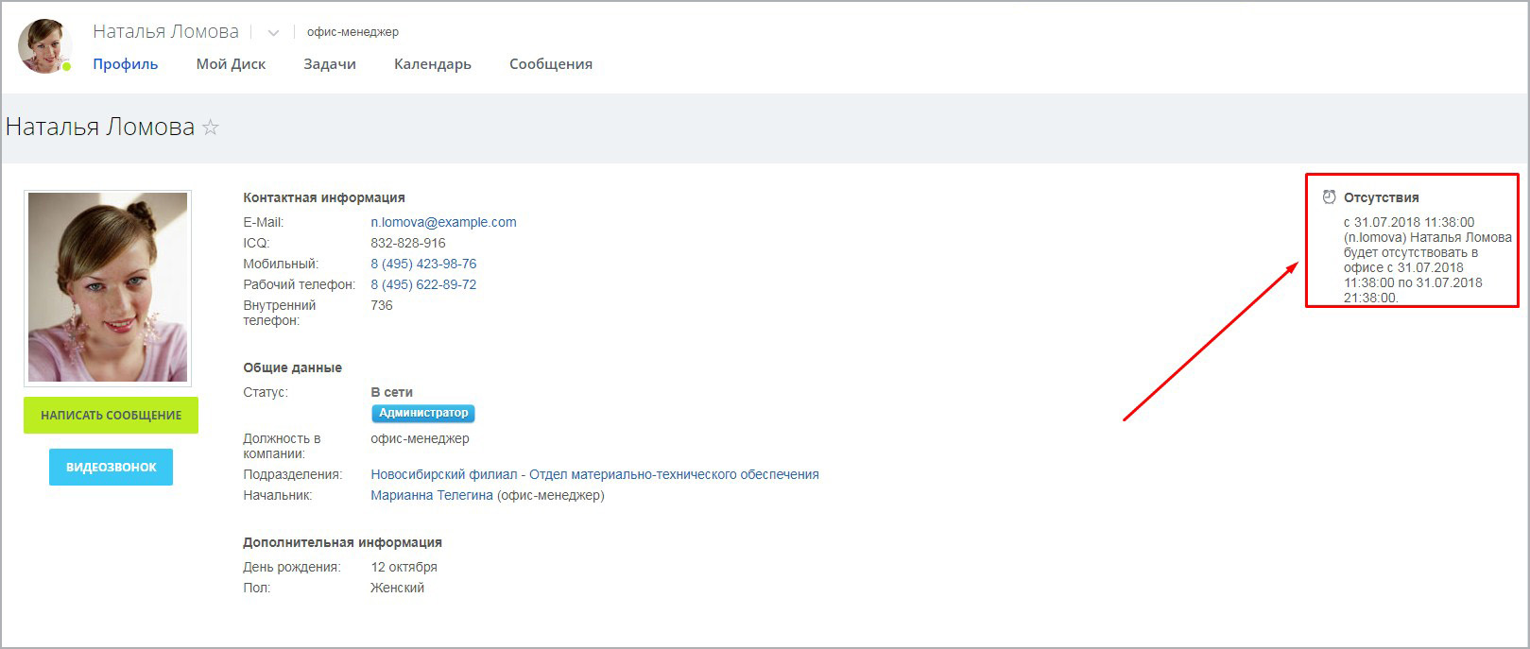Go to the Задачи tab

tap(330, 64)
